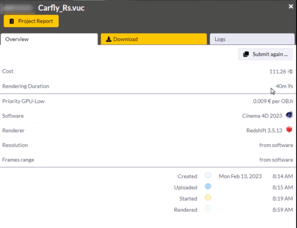Click the Redshift 3.5.13 renderer text
The width and height of the screenshot is (297, 228).
point(263,131)
